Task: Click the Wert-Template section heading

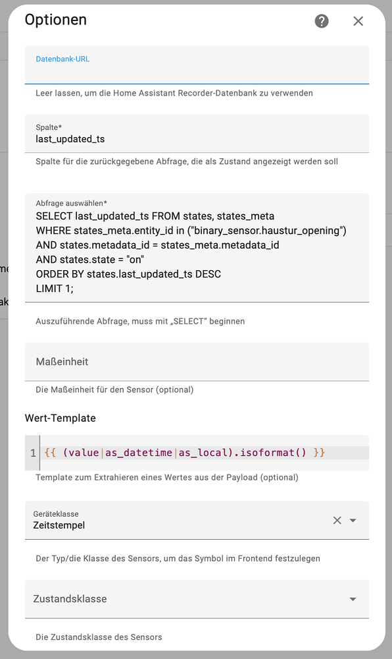Action: click(61, 418)
